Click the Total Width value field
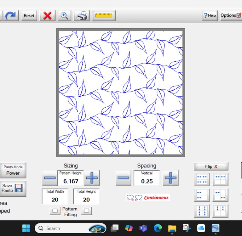 pyautogui.click(x=55, y=196)
